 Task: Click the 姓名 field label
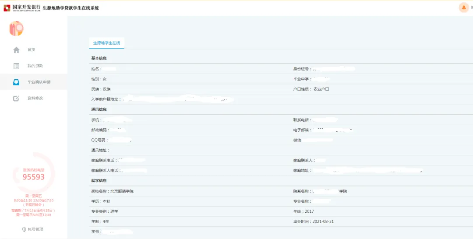click(96, 69)
